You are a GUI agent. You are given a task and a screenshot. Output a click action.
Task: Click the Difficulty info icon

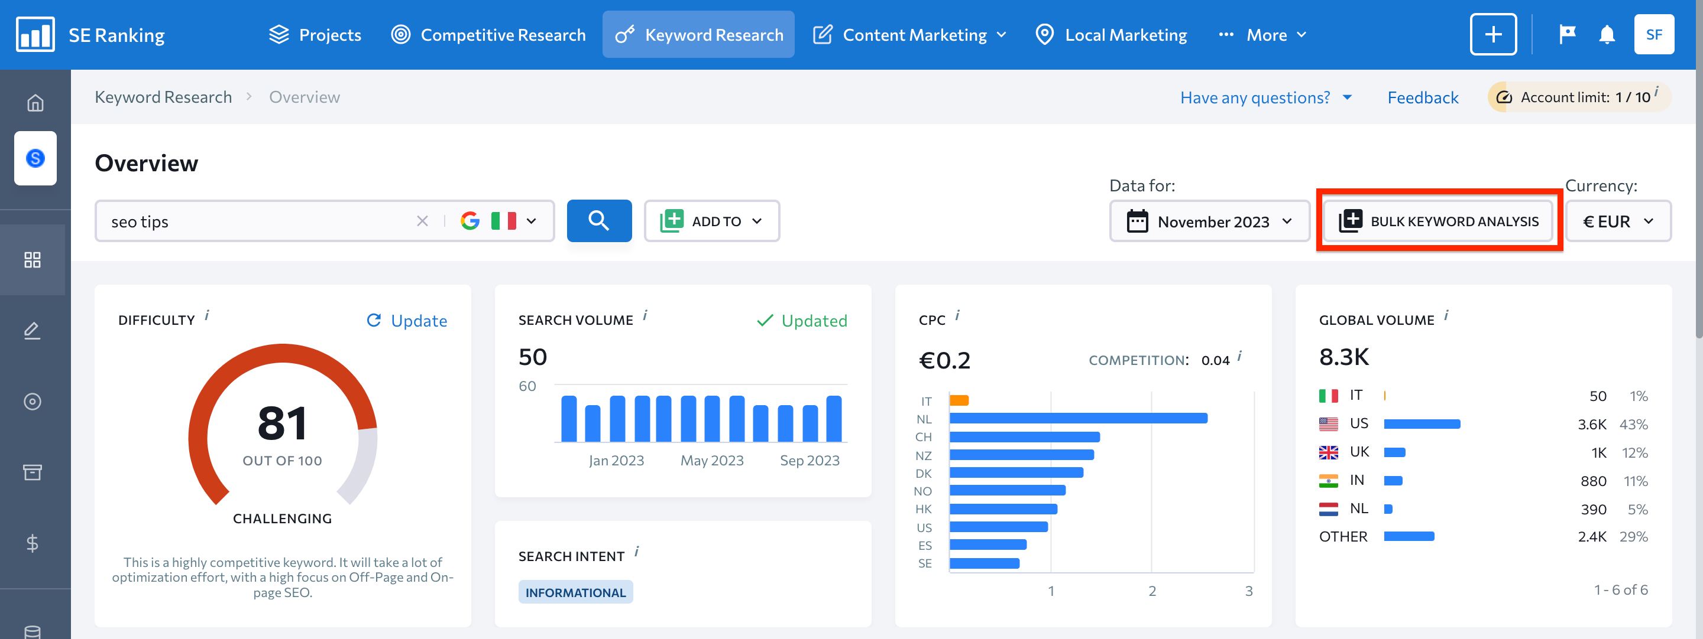click(207, 315)
